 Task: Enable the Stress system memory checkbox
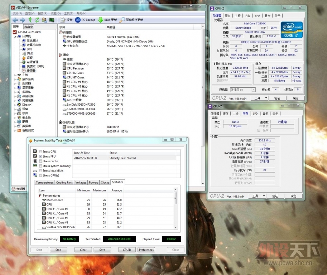[40, 166]
